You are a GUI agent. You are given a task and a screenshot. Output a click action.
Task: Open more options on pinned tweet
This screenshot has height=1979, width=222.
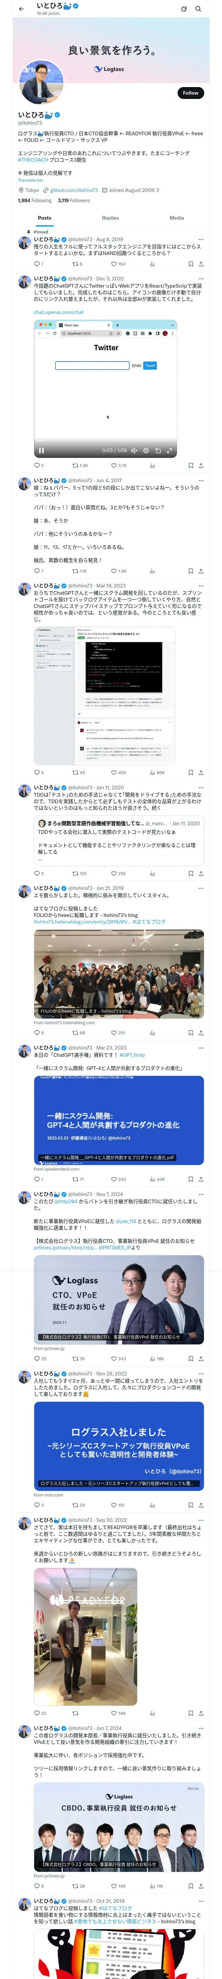(201, 240)
